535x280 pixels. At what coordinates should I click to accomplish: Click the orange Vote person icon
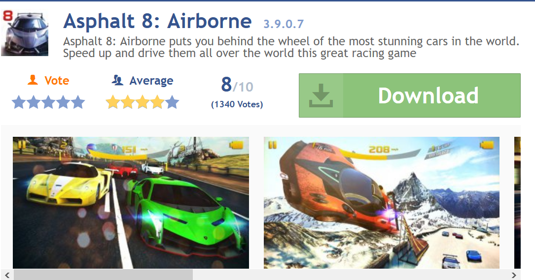pyautogui.click(x=33, y=80)
